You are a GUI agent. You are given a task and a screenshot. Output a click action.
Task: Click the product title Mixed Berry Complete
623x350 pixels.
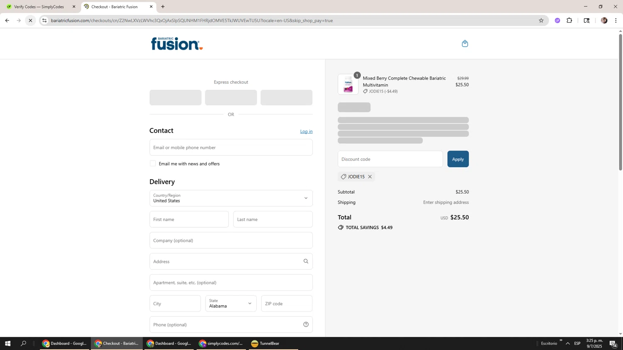click(x=404, y=82)
